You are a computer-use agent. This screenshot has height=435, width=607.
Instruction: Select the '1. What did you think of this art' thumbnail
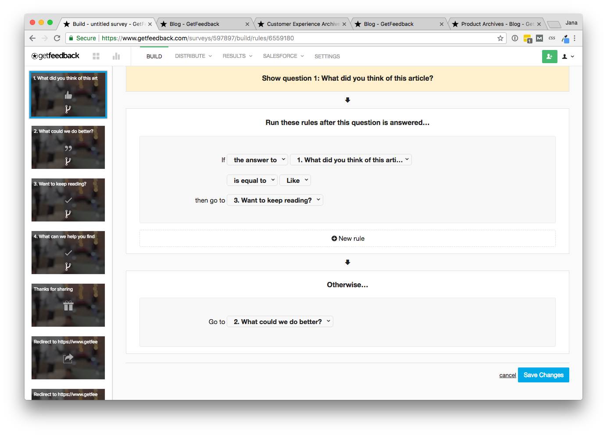pyautogui.click(x=68, y=95)
